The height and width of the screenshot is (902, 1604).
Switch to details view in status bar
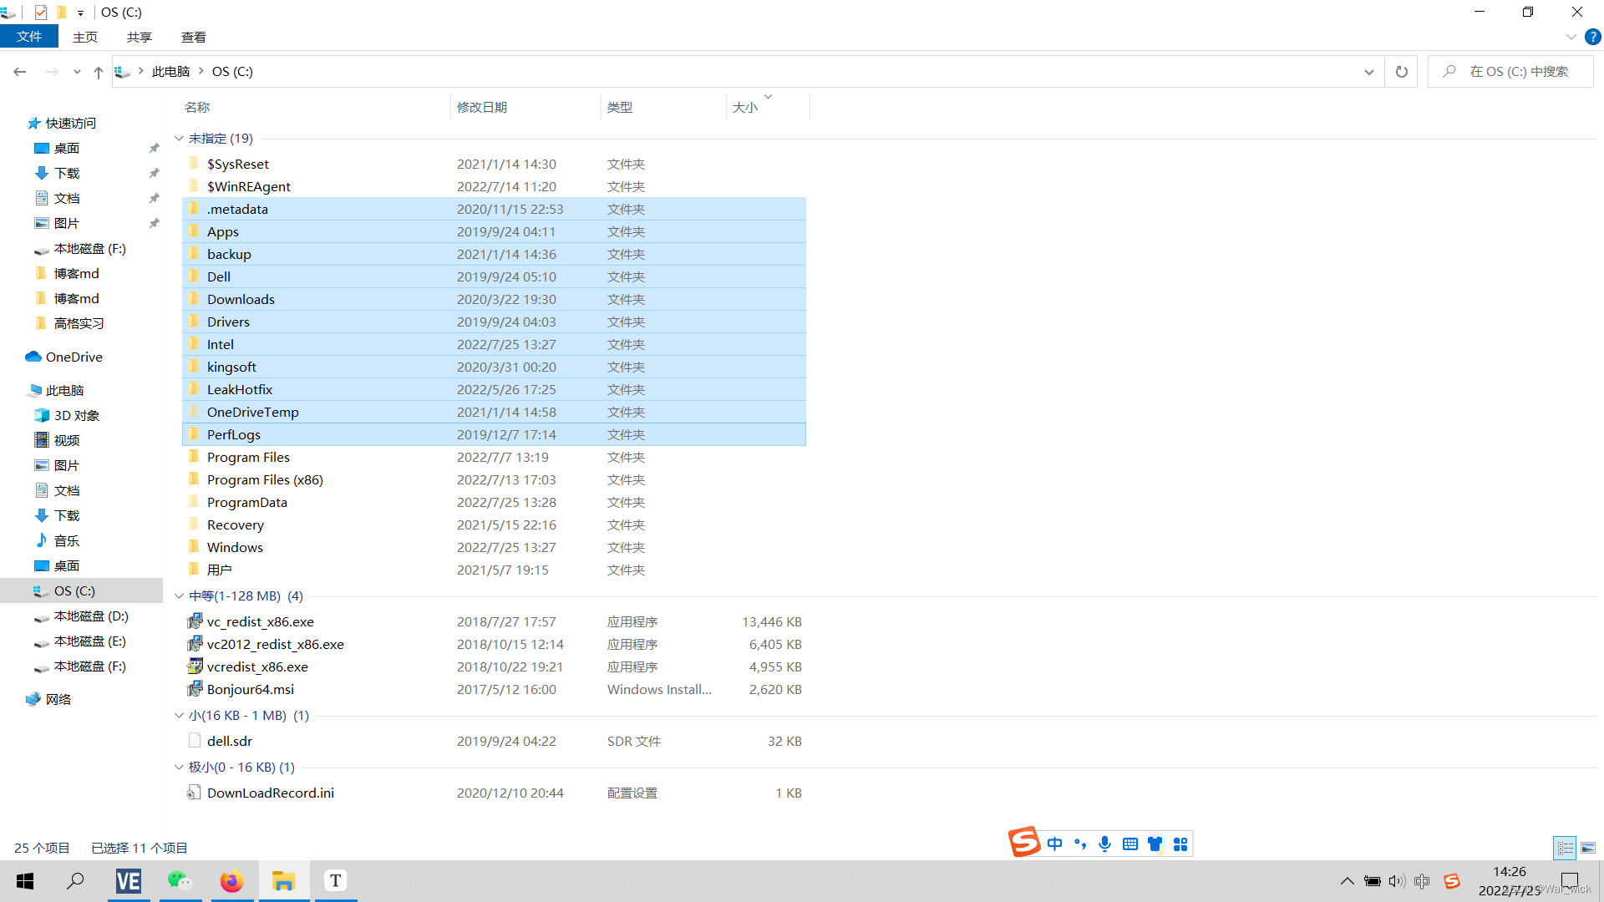pyautogui.click(x=1565, y=847)
